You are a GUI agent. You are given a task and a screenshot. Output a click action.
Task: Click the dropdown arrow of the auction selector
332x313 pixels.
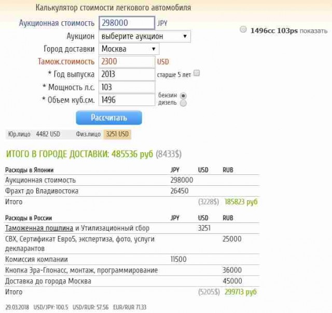(185, 36)
